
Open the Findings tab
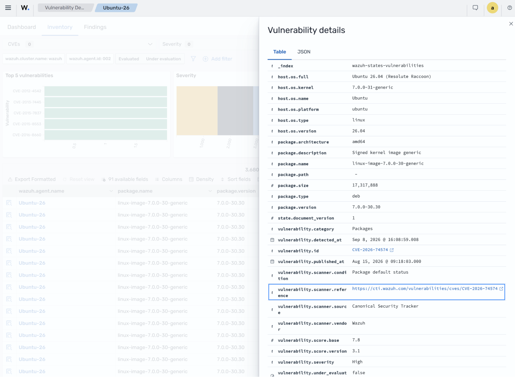point(95,27)
